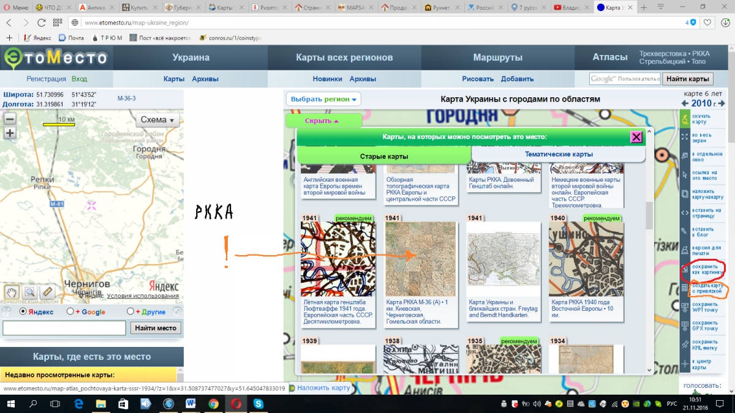
Task: Open the Маршруты menu section
Action: tap(498, 58)
